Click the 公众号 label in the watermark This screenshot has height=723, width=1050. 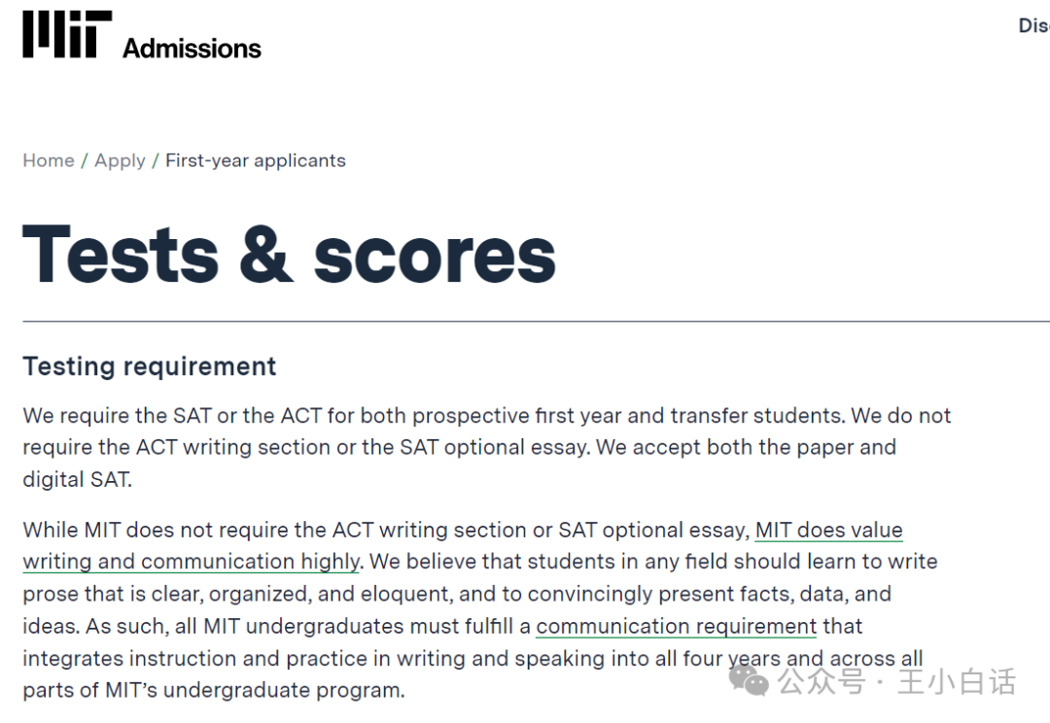click(x=822, y=681)
